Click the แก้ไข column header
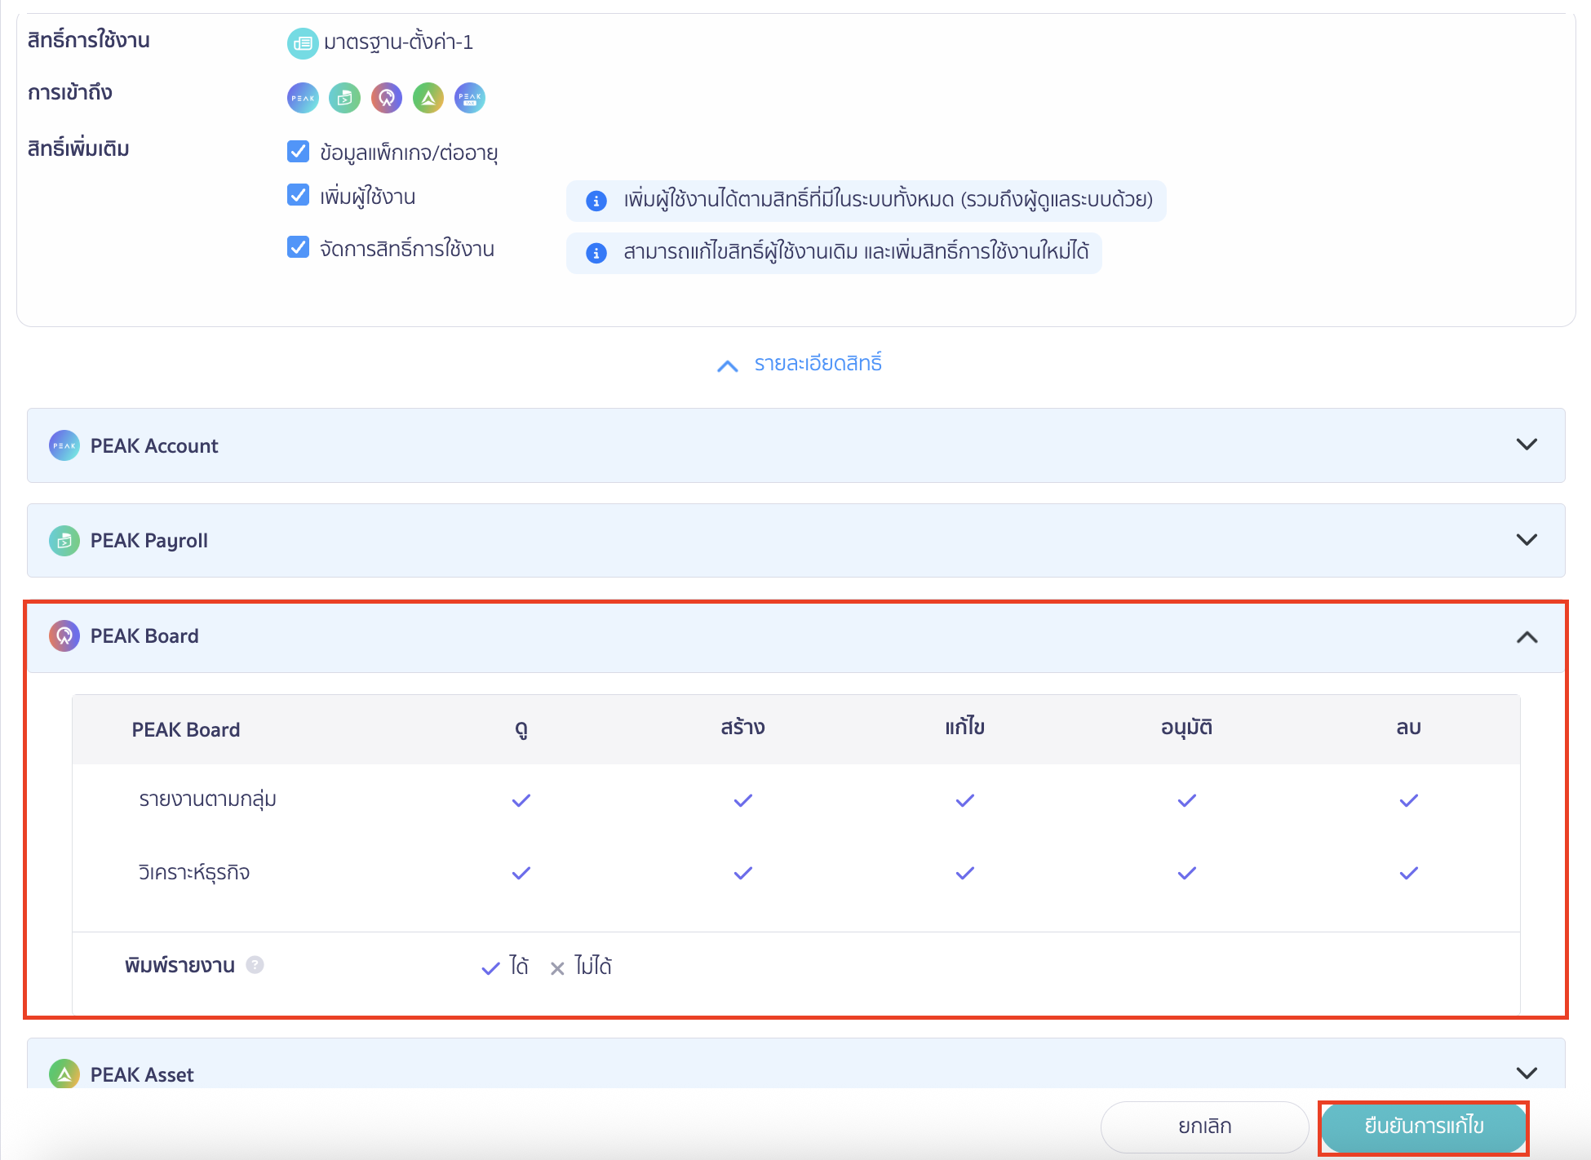The width and height of the screenshot is (1591, 1160). 965,727
